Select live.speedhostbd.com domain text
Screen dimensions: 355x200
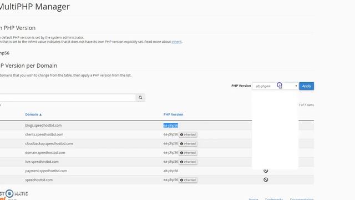[x=42, y=162]
